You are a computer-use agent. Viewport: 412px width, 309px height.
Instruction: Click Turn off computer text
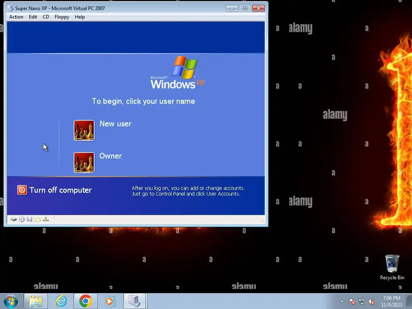tap(60, 190)
